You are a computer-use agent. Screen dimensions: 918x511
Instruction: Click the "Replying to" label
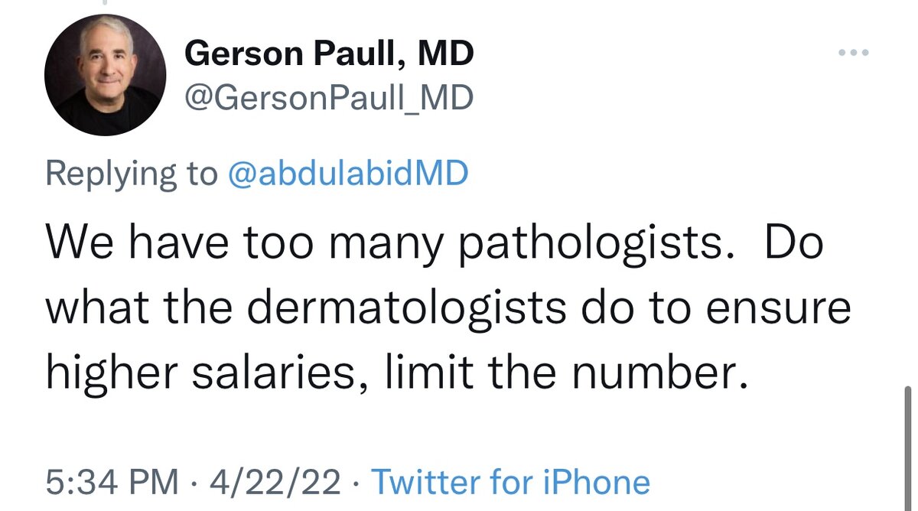132,174
